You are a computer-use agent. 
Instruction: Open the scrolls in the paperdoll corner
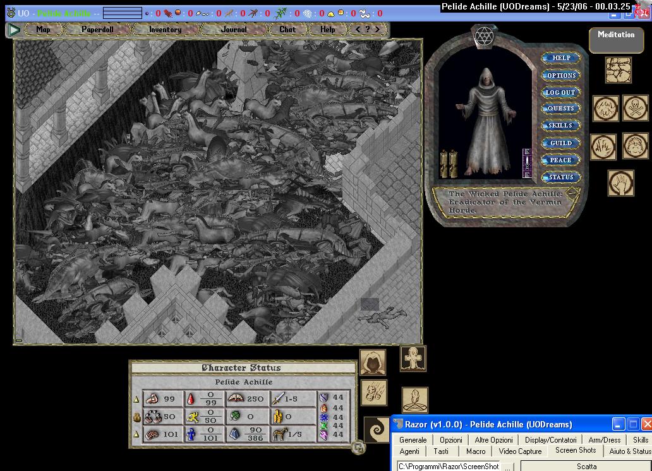(x=449, y=164)
